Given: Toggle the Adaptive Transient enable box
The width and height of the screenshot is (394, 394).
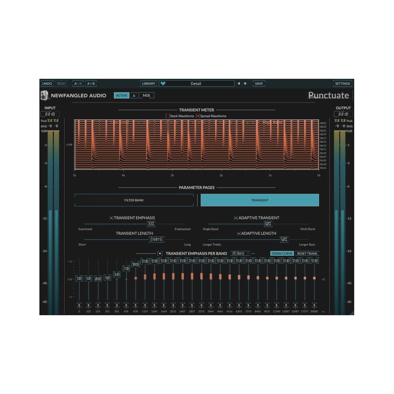Looking at the screenshot, I should pyautogui.click(x=236, y=218).
